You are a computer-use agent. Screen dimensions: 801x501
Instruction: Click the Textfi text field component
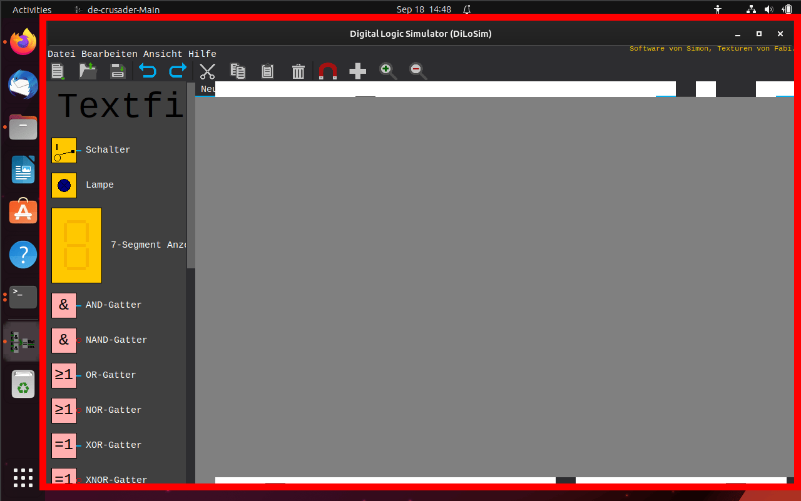[121, 106]
